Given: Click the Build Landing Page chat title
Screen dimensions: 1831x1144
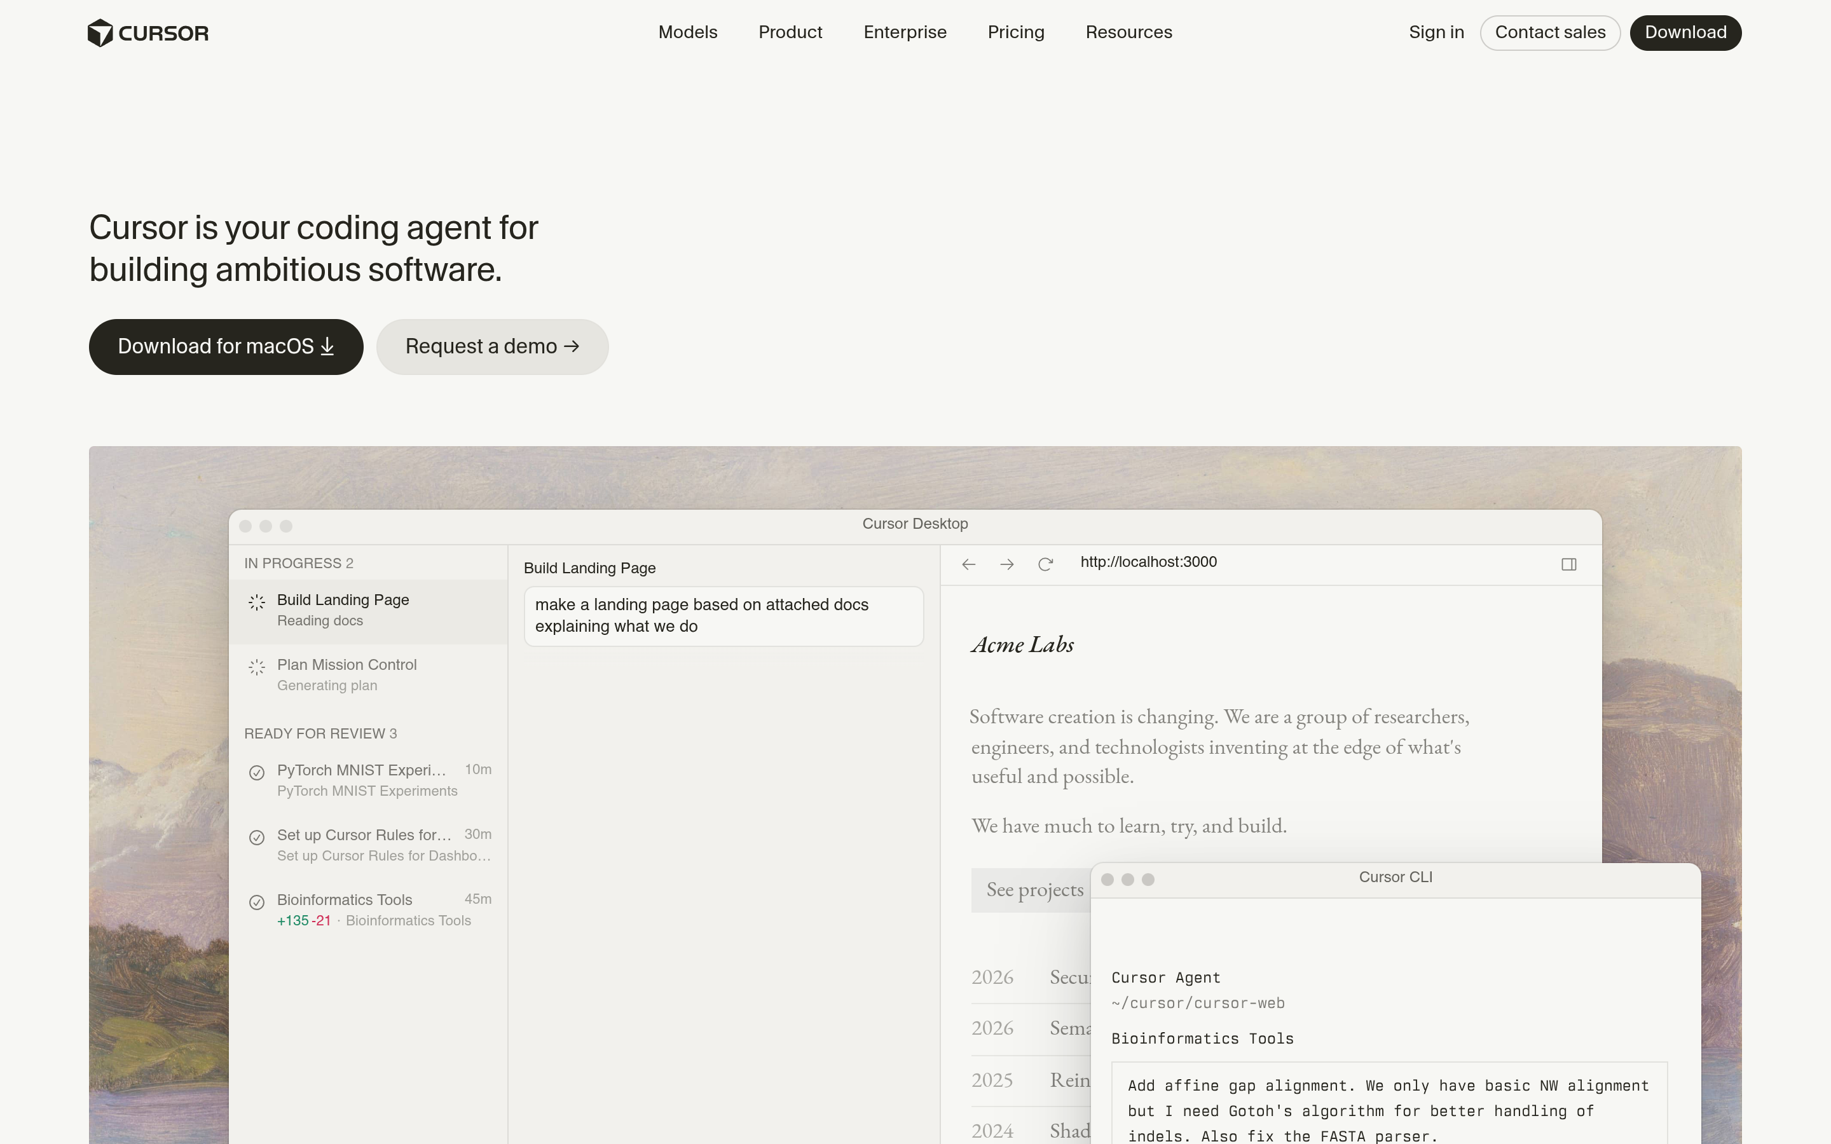Looking at the screenshot, I should (x=589, y=568).
